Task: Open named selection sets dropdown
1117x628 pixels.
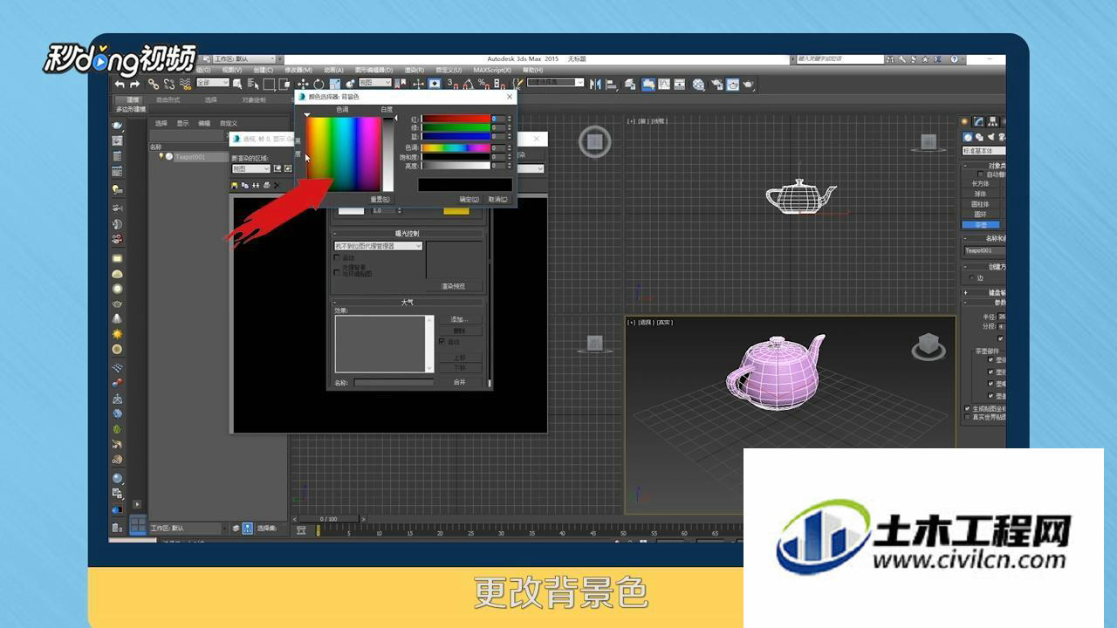Action: 556,82
